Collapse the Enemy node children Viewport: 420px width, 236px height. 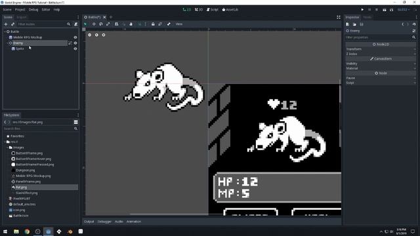[x=7, y=43]
